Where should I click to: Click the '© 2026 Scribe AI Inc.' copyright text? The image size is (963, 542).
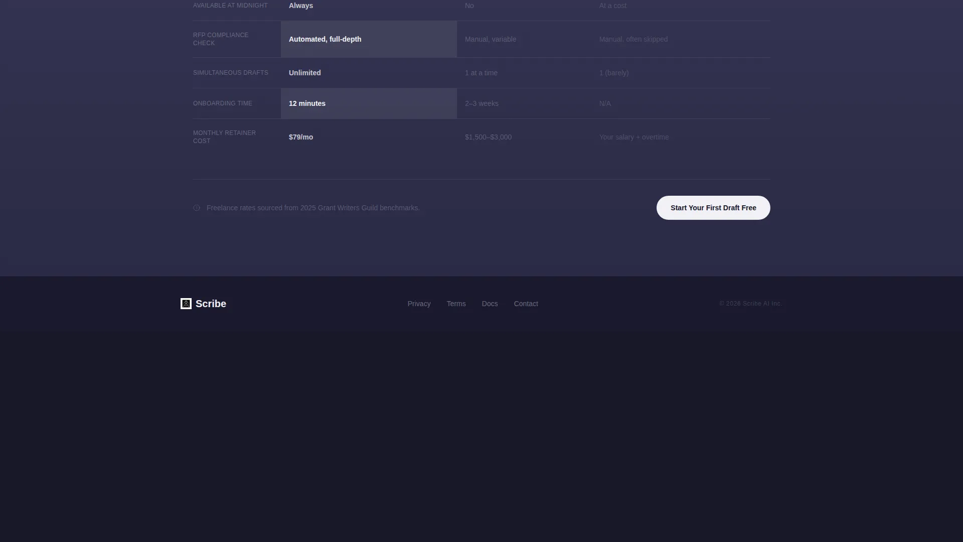click(750, 304)
